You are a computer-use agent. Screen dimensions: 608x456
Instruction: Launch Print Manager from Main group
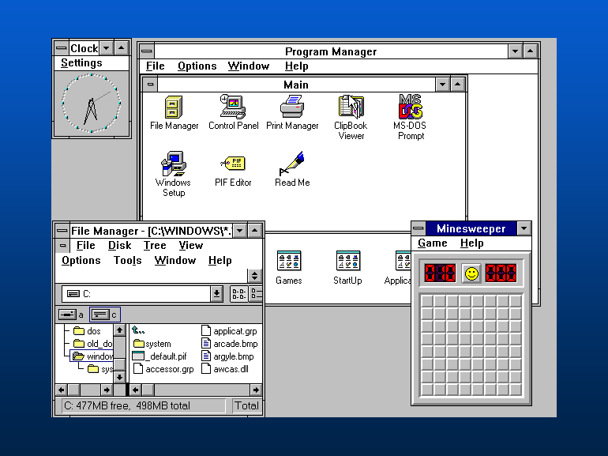point(292,112)
